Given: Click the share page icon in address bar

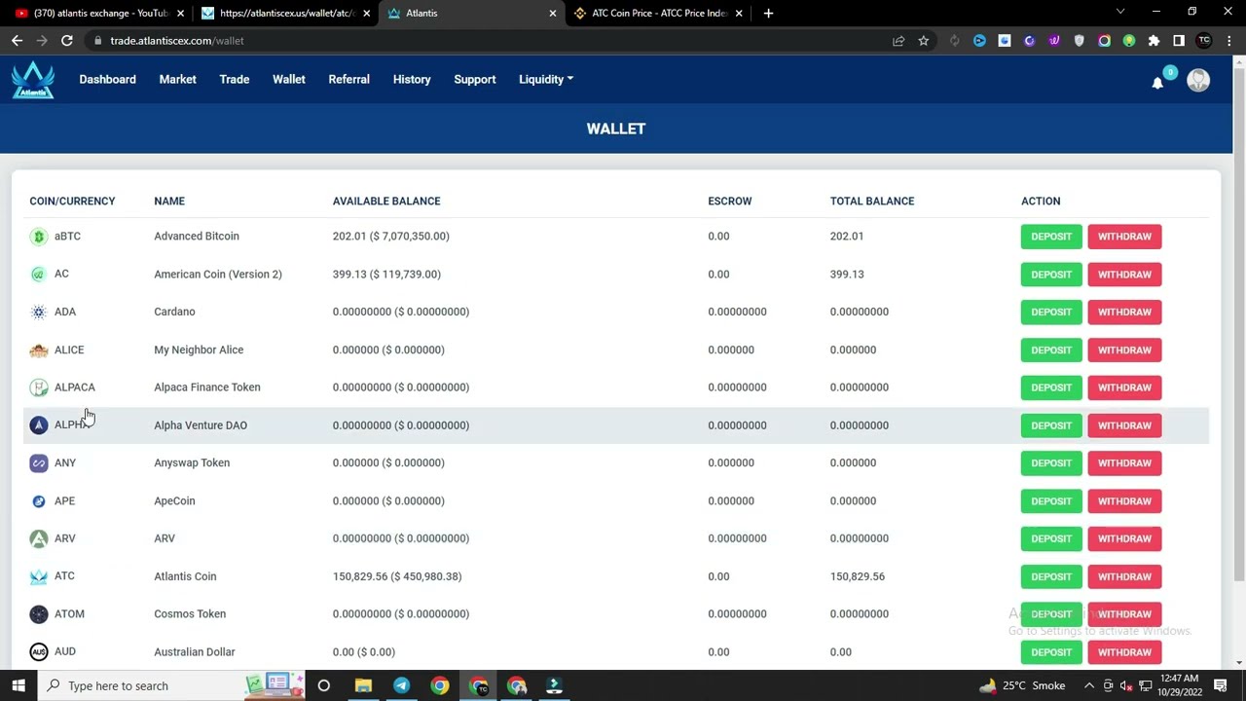Looking at the screenshot, I should click(898, 41).
